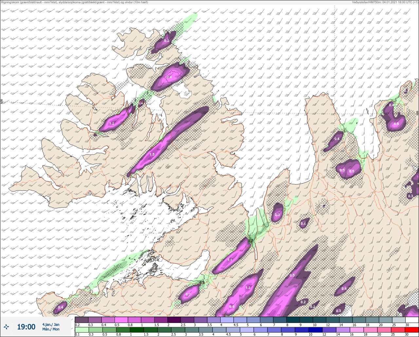The width and height of the screenshot is (419, 337).
Task: Click the 19:00 forecast time display
Action: pos(26,327)
